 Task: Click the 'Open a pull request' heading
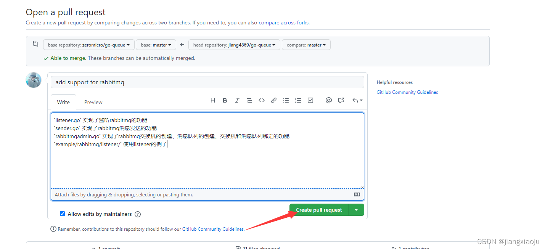click(66, 12)
